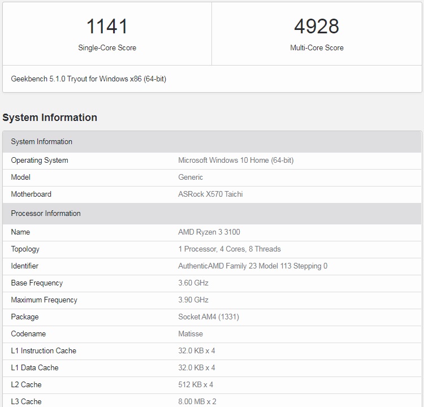Select the 3.90 GHz maximum frequency value

click(193, 300)
